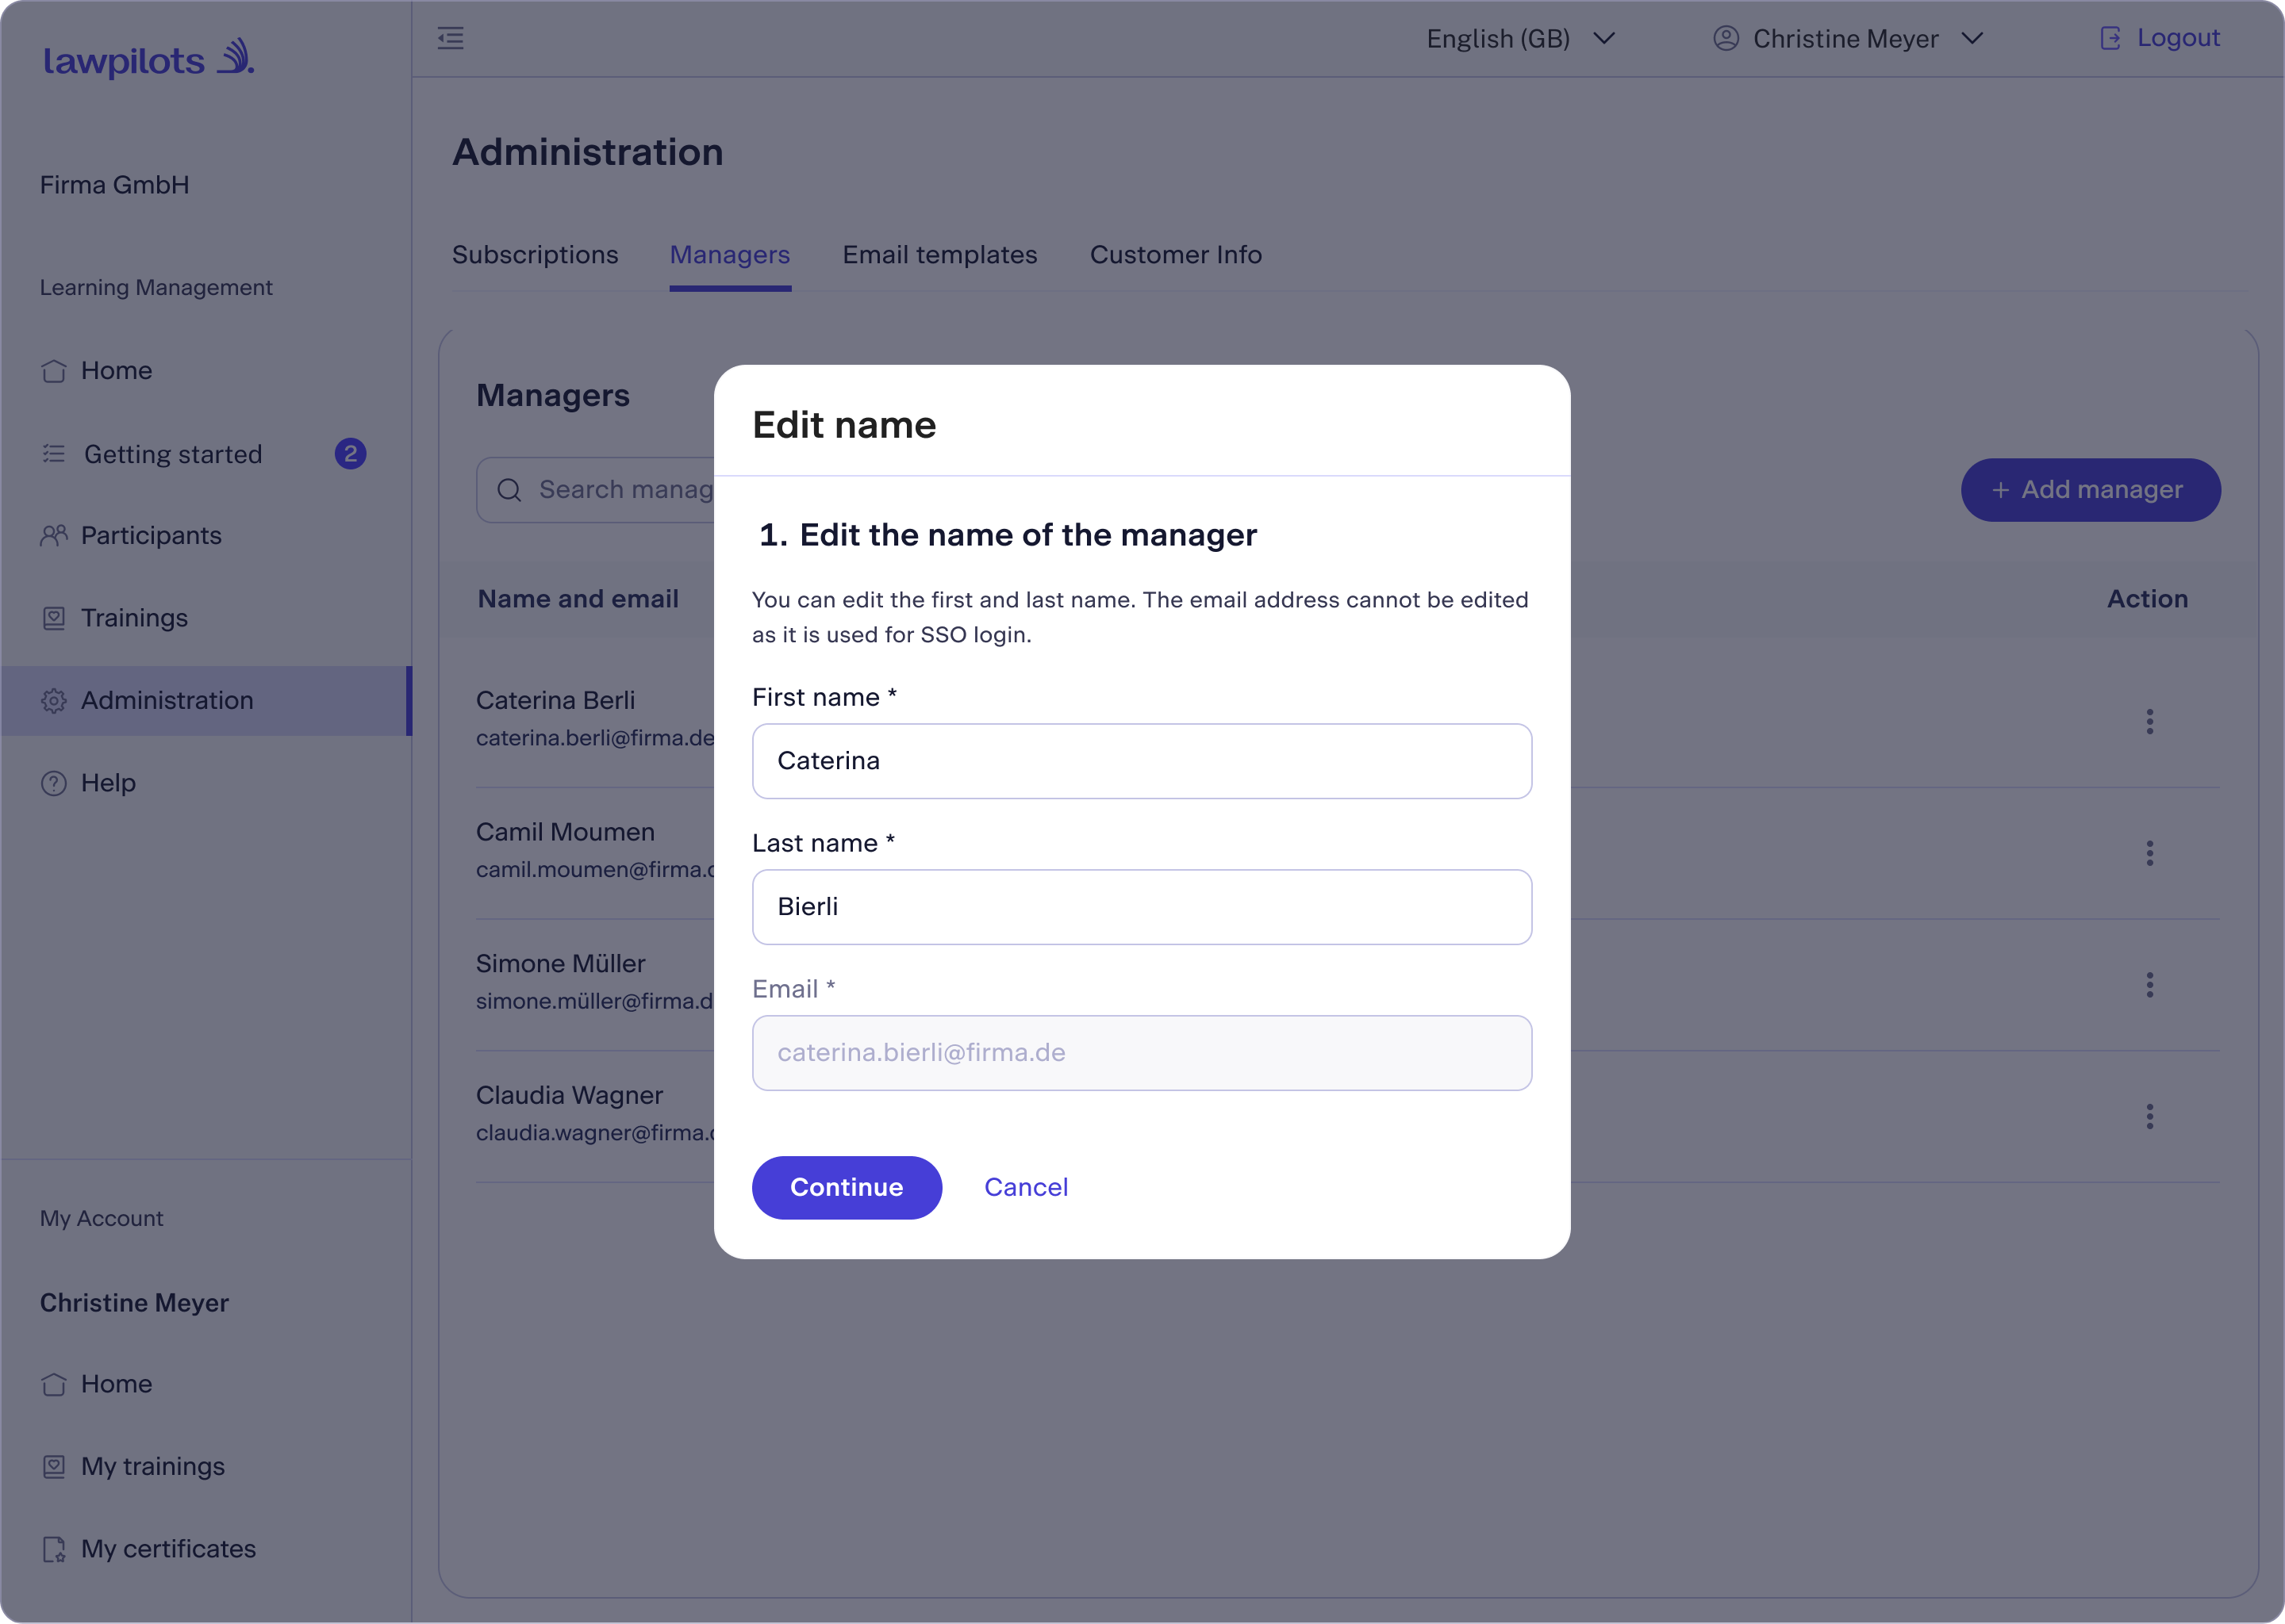Click the Search managers input
The image size is (2285, 1624).
click(597, 490)
